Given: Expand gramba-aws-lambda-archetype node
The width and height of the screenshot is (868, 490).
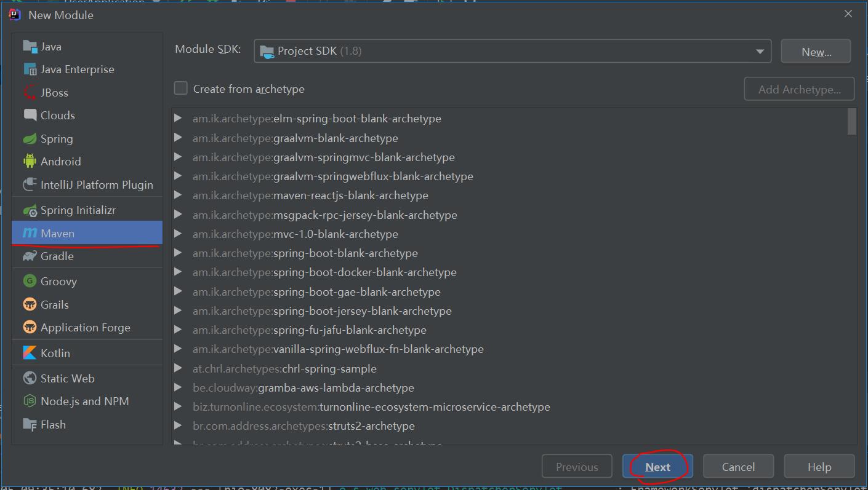Looking at the screenshot, I should [178, 387].
